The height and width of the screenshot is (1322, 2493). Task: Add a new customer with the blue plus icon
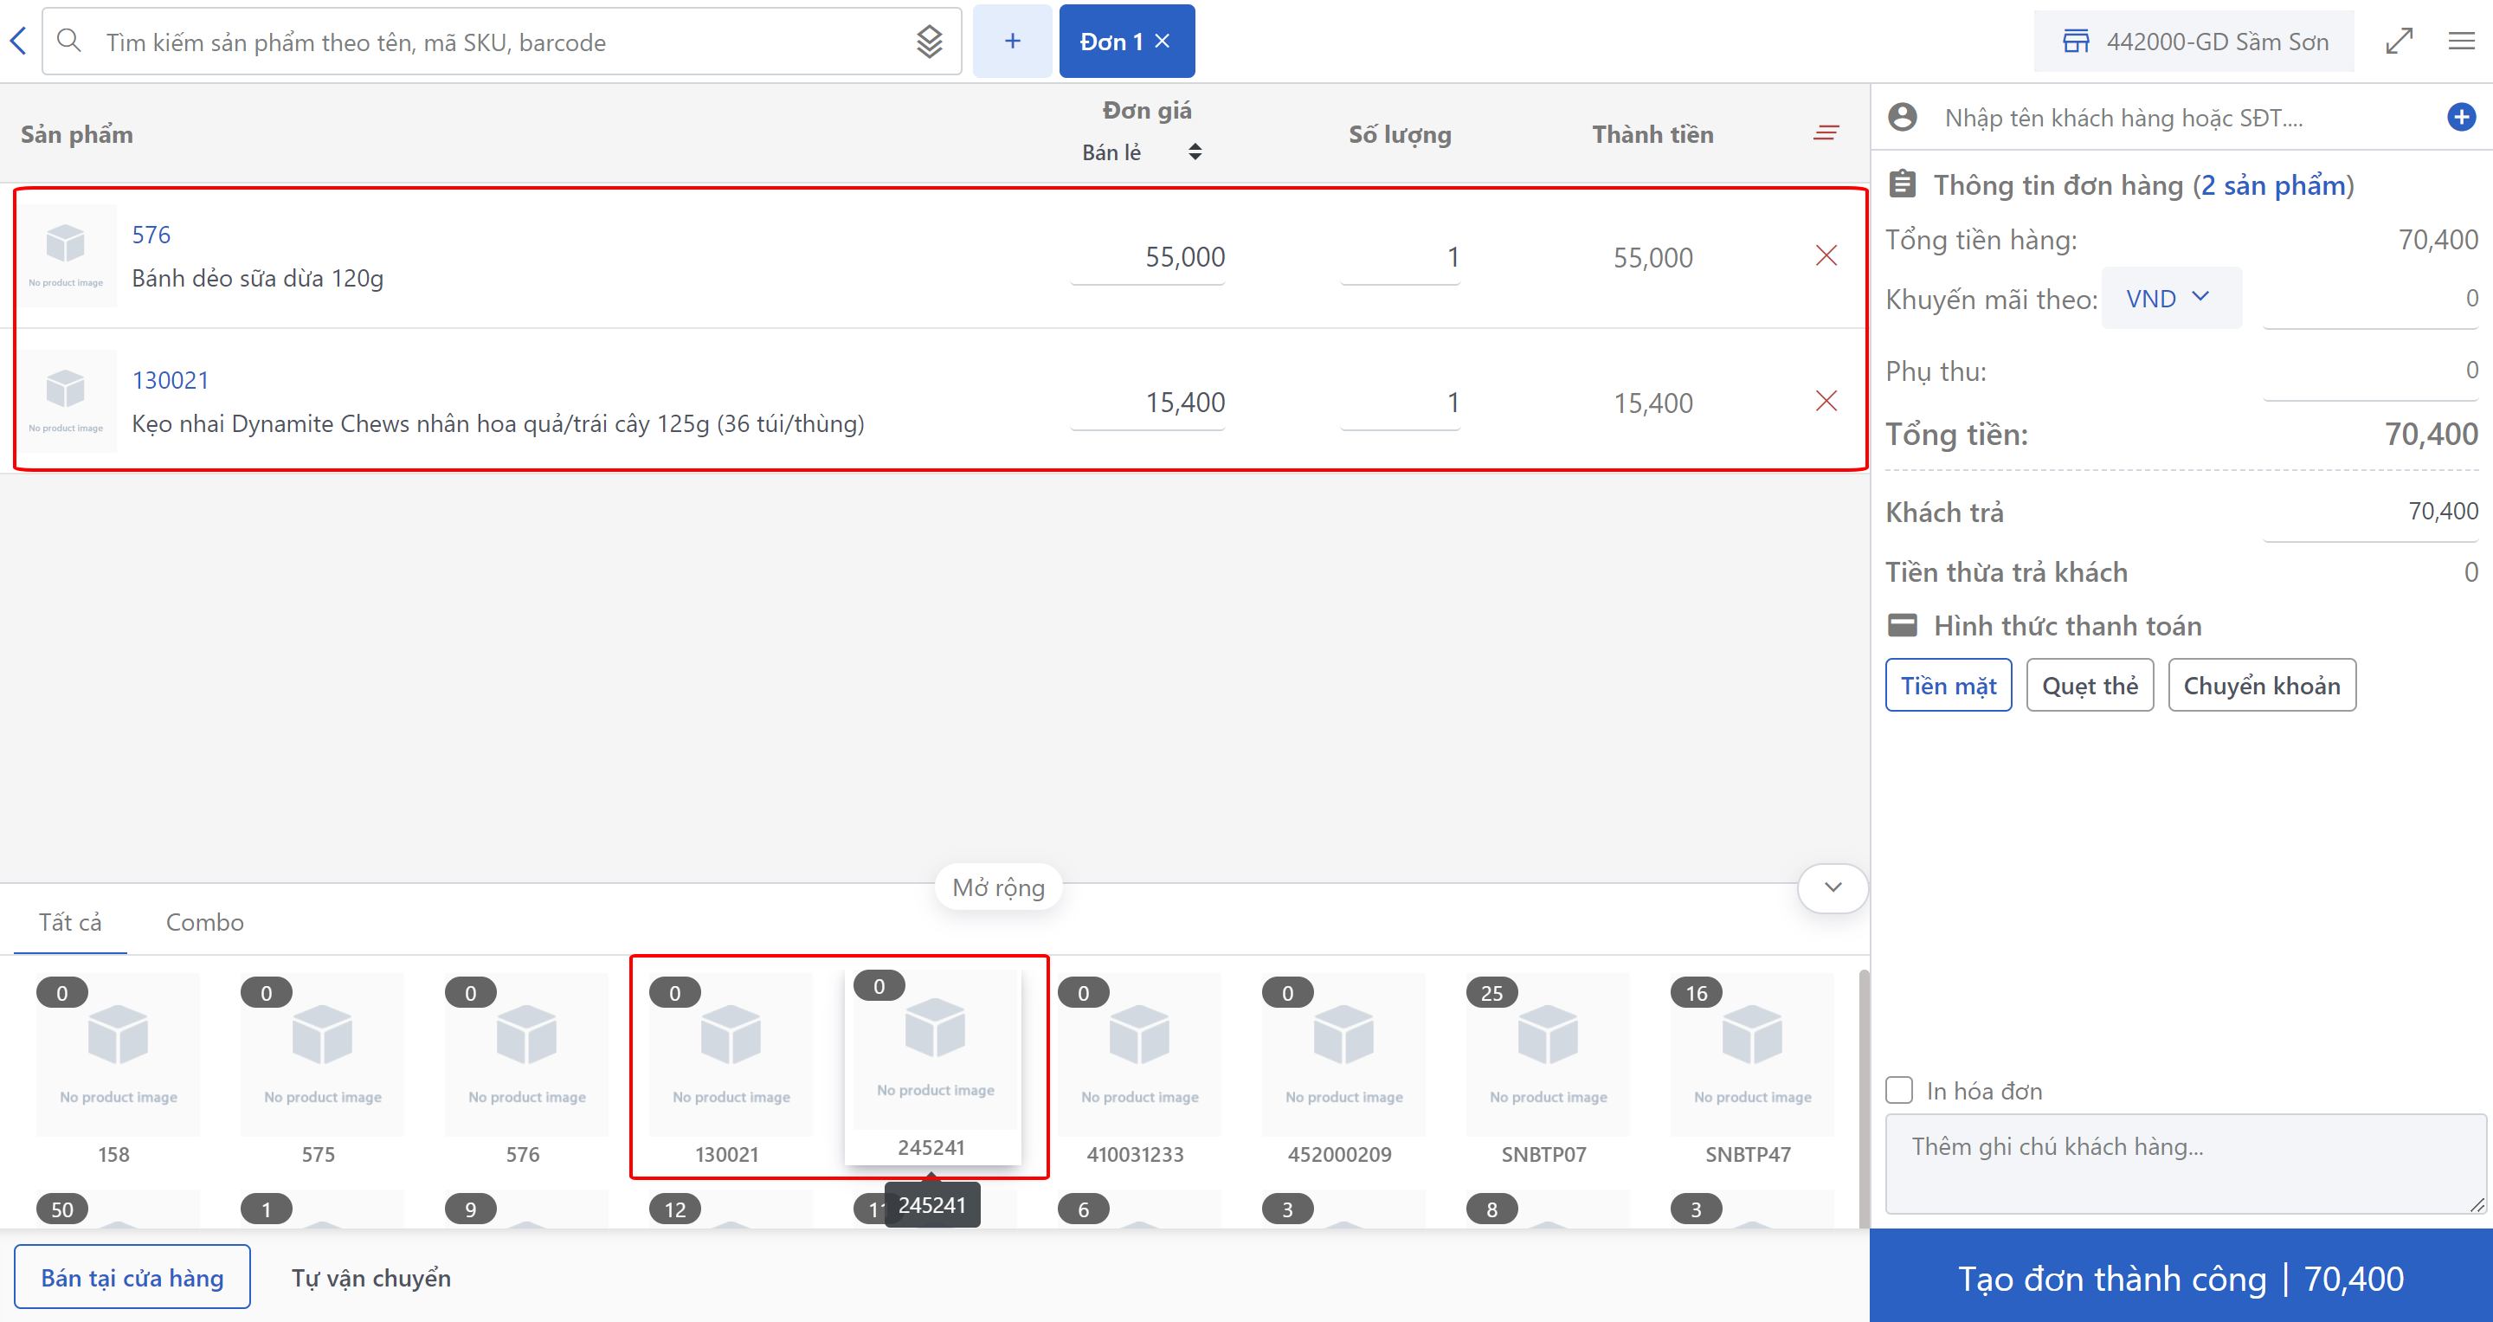tap(2460, 117)
